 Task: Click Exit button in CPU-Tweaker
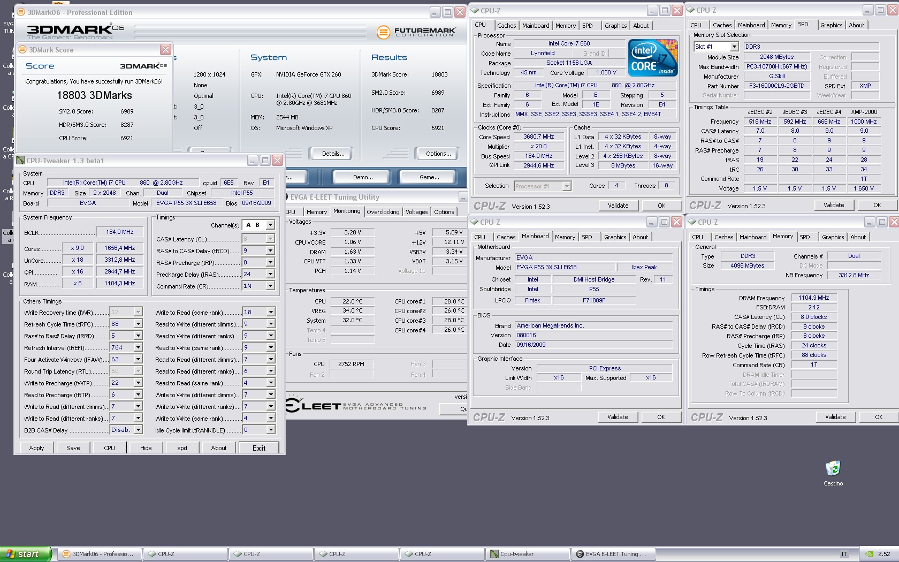259,448
